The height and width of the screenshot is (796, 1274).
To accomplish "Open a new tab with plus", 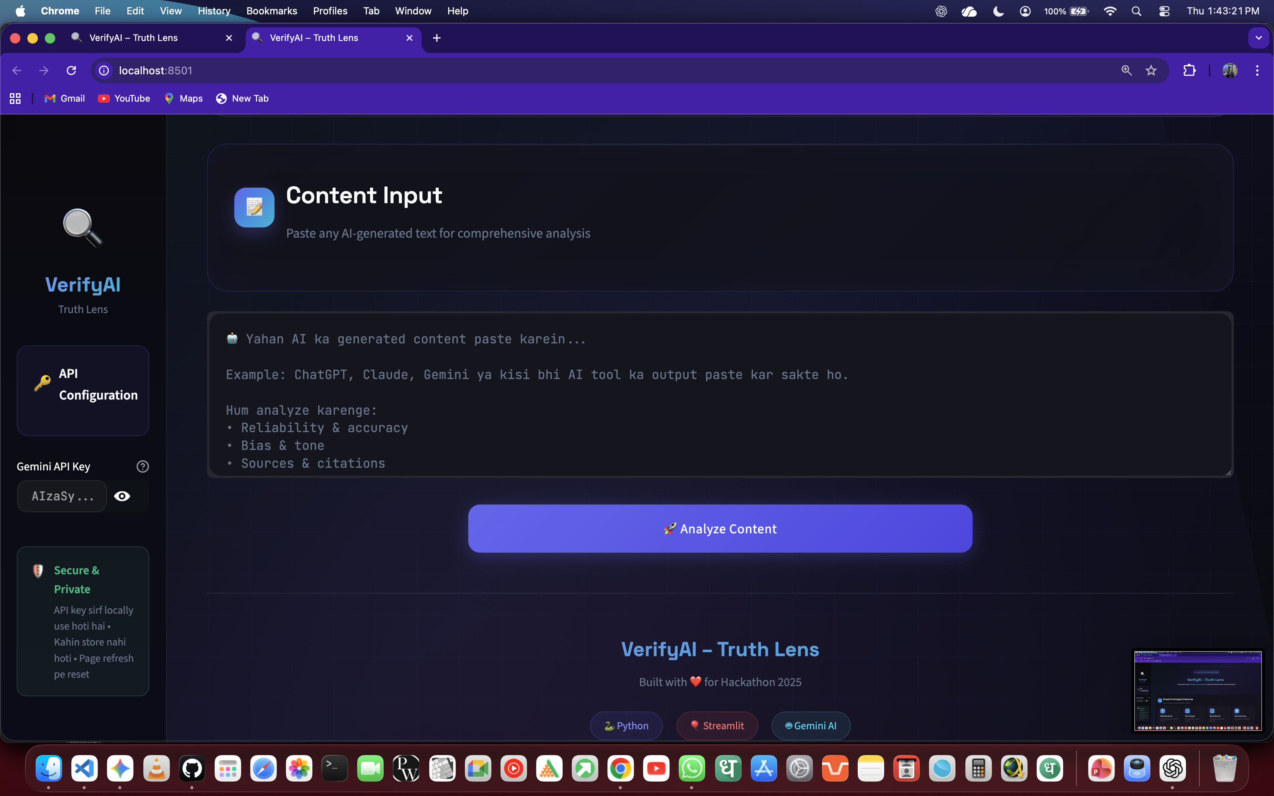I will point(436,38).
